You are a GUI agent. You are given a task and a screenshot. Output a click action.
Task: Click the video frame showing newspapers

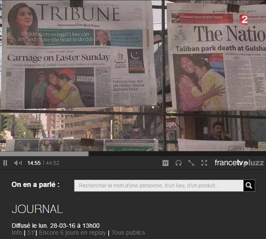coord(133,75)
